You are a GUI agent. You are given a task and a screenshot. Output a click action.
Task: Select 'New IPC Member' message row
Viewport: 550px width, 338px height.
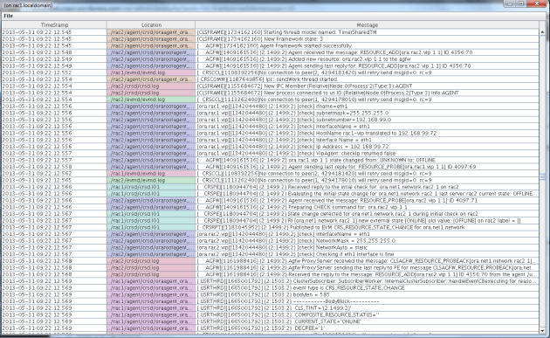tap(367, 86)
